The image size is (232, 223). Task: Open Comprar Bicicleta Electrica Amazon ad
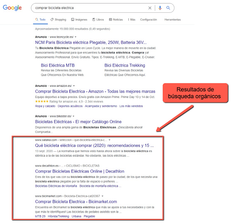tap(95, 91)
